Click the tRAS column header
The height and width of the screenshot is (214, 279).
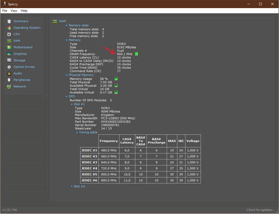pyautogui.click(x=171, y=141)
